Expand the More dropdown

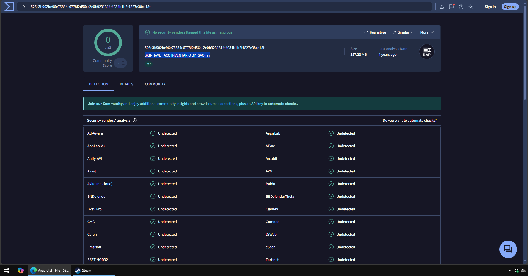pos(427,32)
